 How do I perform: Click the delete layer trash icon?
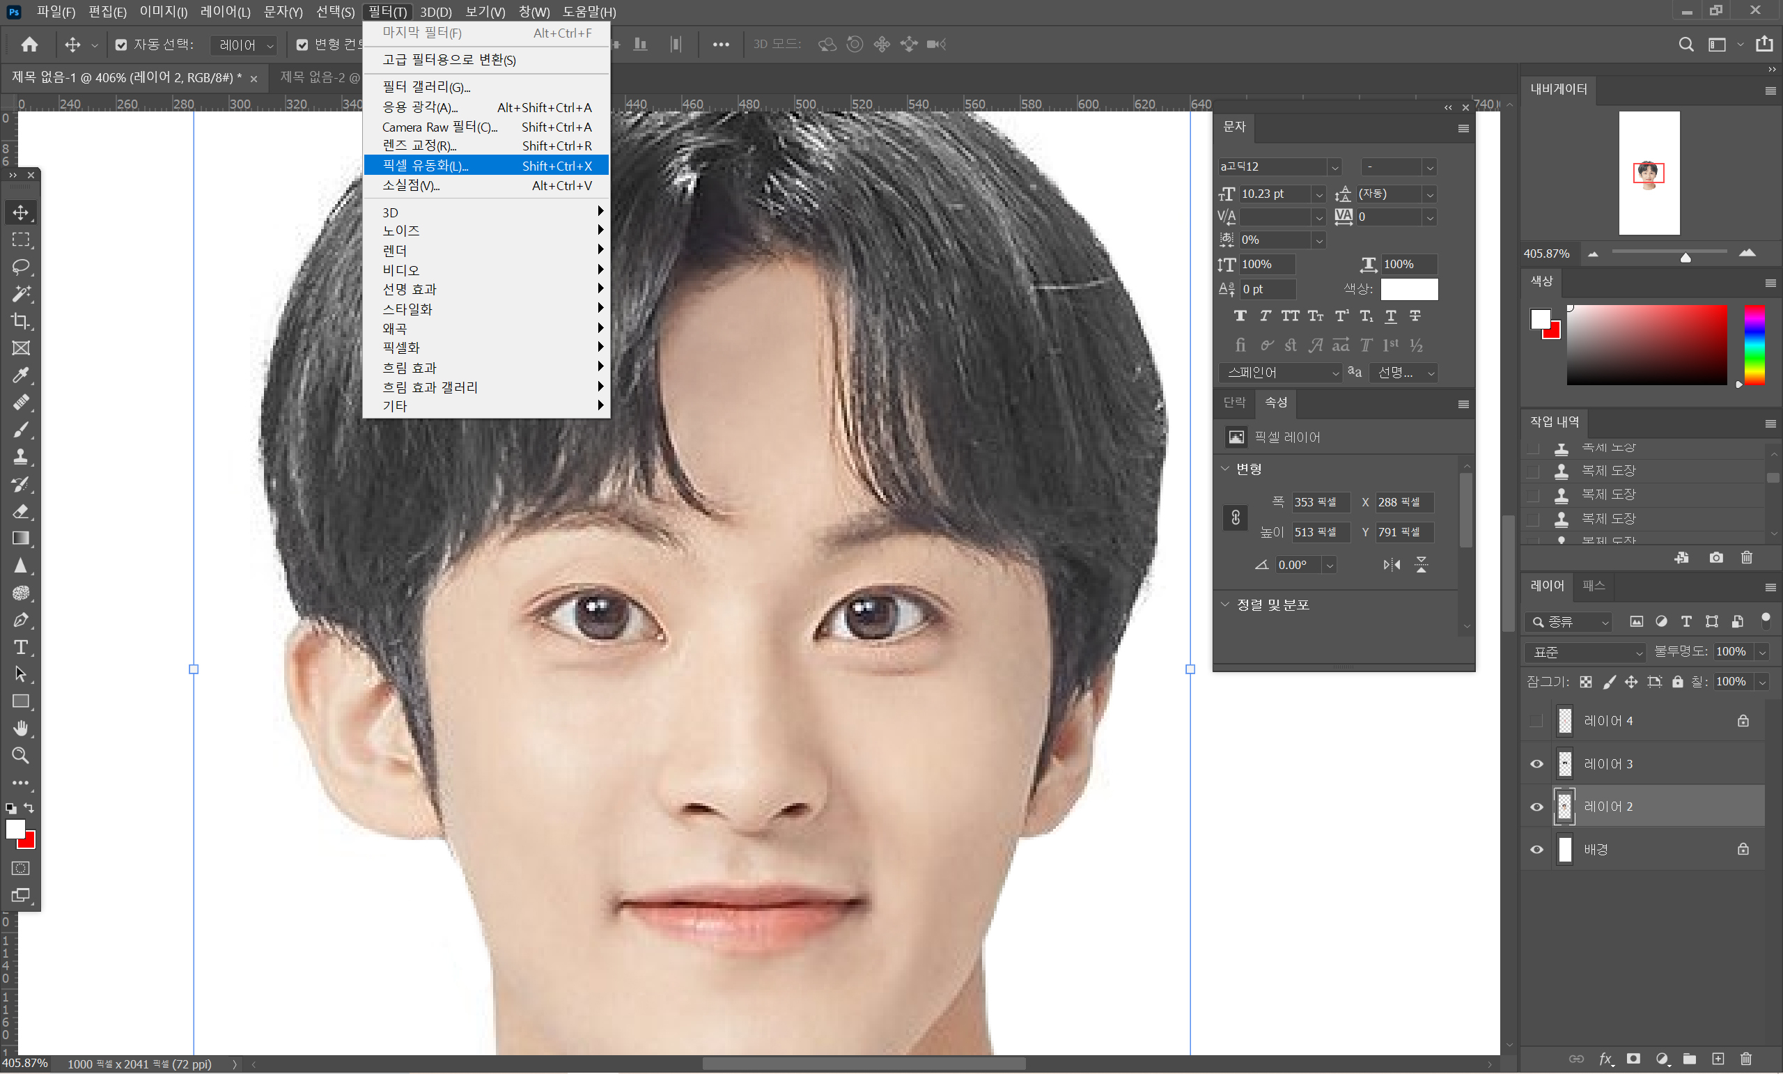[1745, 1059]
